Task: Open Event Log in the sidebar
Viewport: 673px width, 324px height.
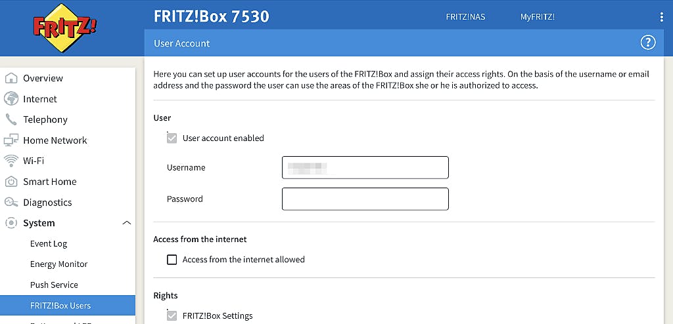Action: (49, 244)
